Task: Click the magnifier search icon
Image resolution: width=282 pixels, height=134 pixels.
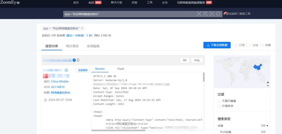Action: pos(218,14)
